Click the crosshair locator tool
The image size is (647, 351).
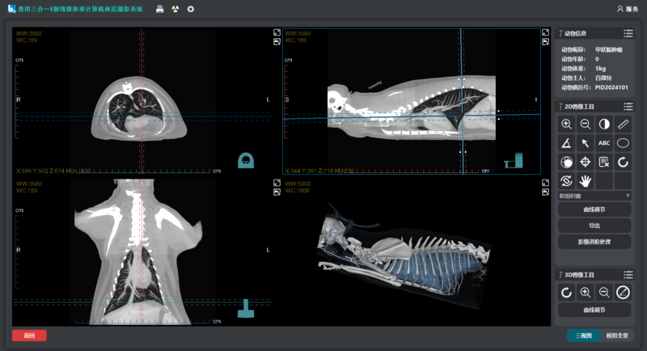point(585,162)
